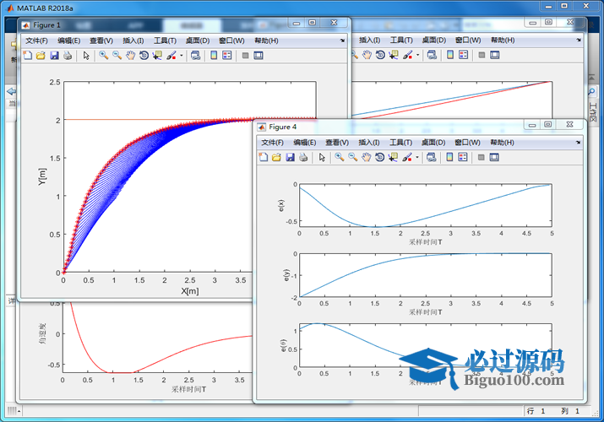This screenshot has height=422, width=604.
Task: Open 文件(F) menu in Figure 1
Action: [x=36, y=41]
